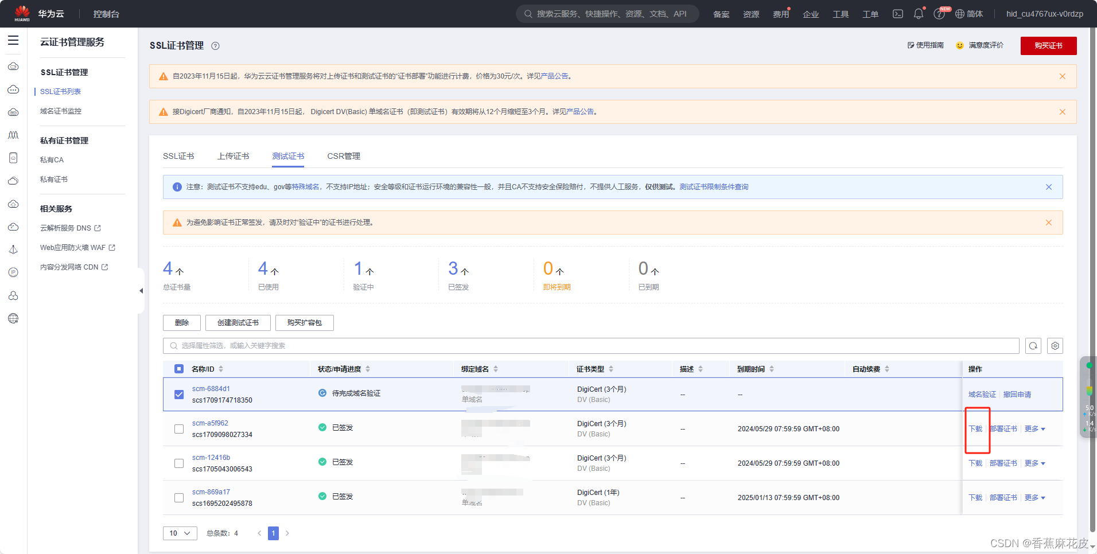This screenshot has height=554, width=1097.
Task: Click the help question mark beside SSL证书管理
Action: 215,46
